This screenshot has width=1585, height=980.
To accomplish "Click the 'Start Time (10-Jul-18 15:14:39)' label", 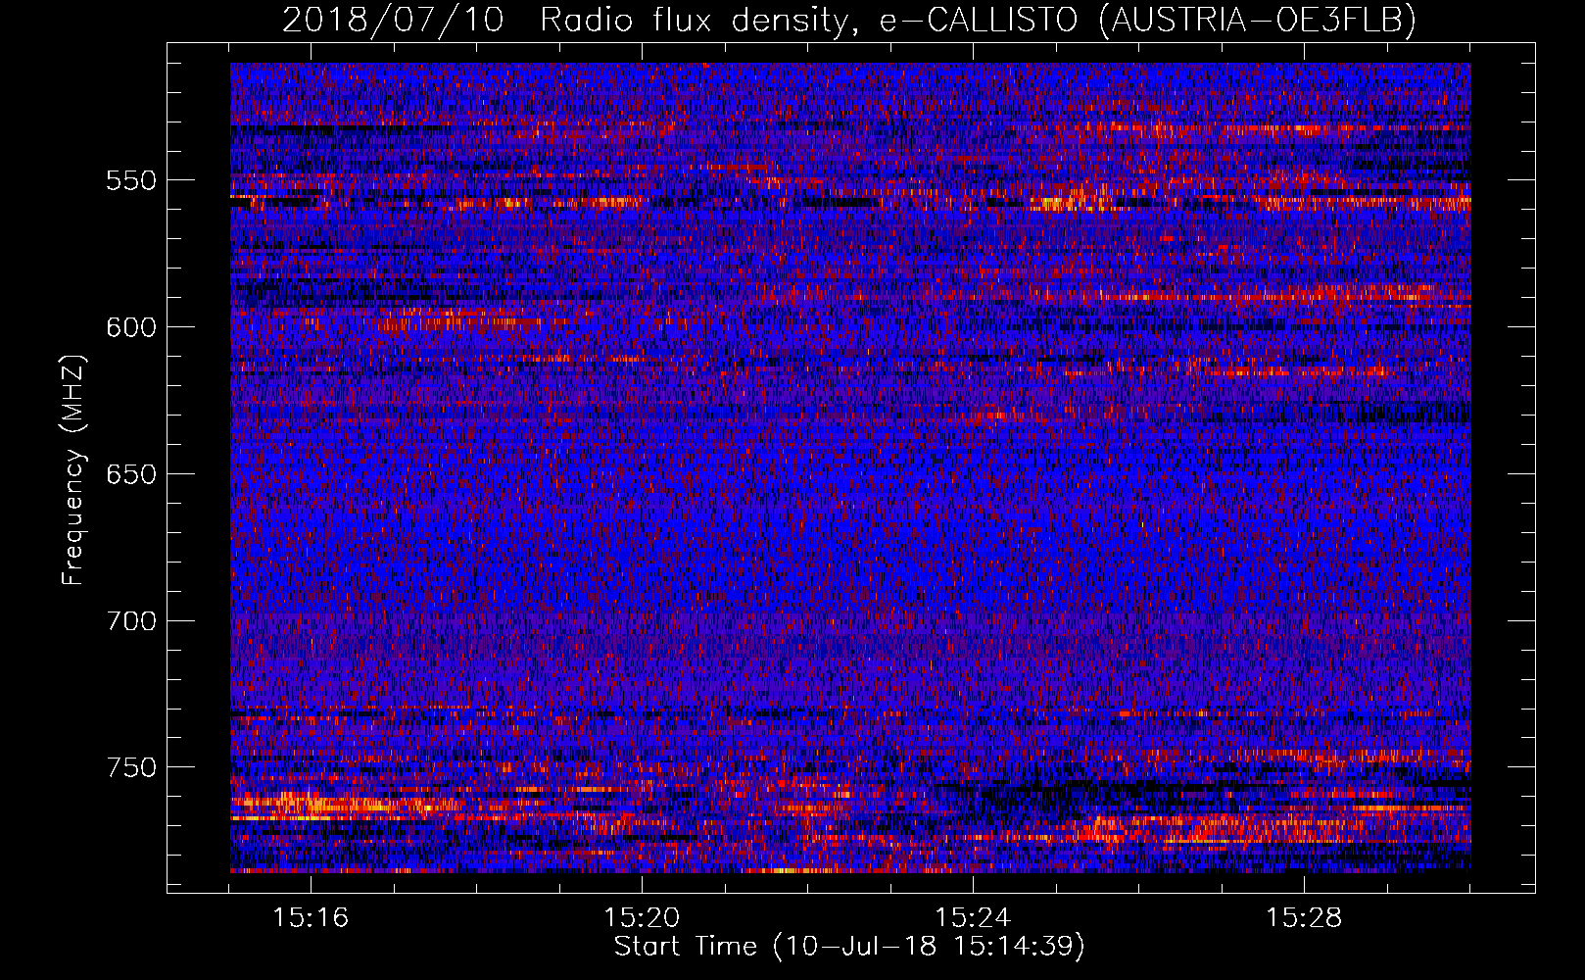I will click(849, 947).
